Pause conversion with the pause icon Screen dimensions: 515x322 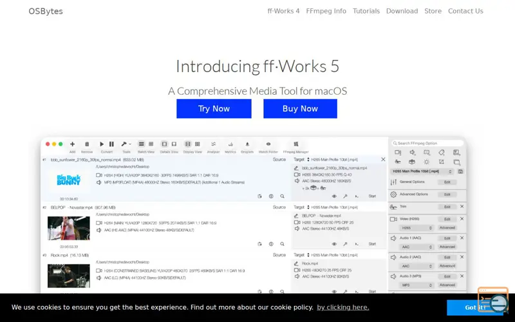click(111, 144)
